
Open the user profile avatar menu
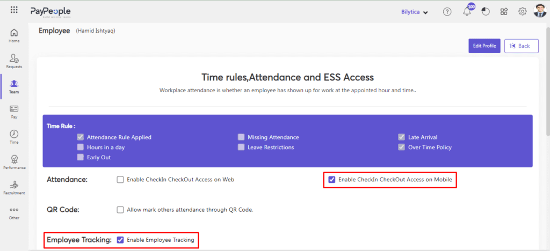(539, 11)
